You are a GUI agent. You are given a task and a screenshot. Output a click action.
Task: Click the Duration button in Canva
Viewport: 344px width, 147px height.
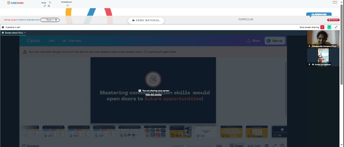31,146
